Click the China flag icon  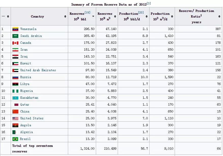tap(15, 111)
